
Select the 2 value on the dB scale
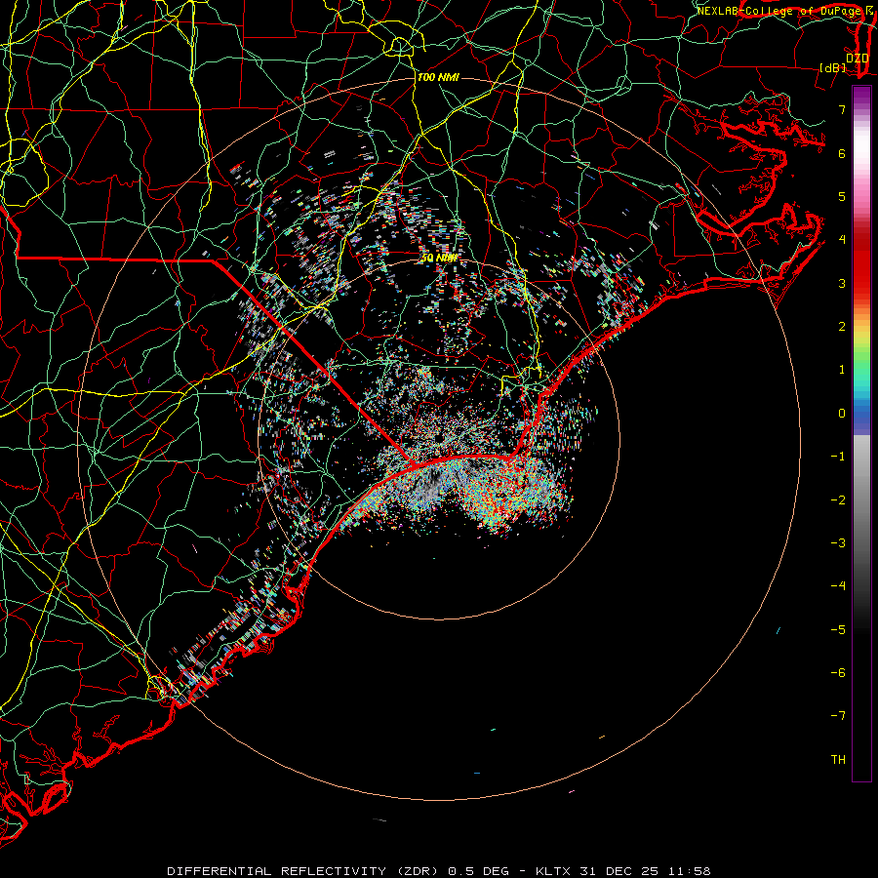842,327
